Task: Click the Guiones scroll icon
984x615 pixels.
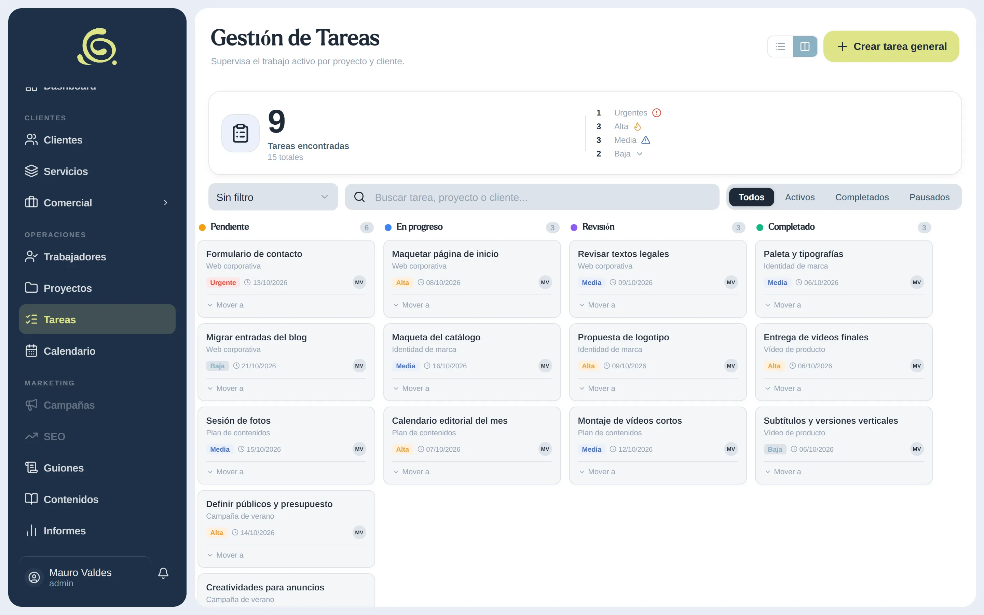Action: [31, 467]
